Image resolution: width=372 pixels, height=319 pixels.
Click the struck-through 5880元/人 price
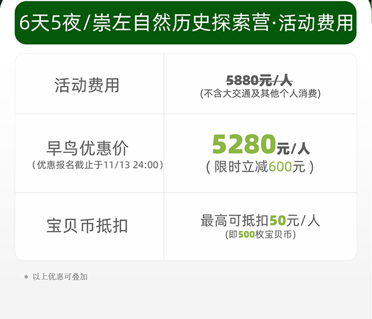(x=259, y=80)
